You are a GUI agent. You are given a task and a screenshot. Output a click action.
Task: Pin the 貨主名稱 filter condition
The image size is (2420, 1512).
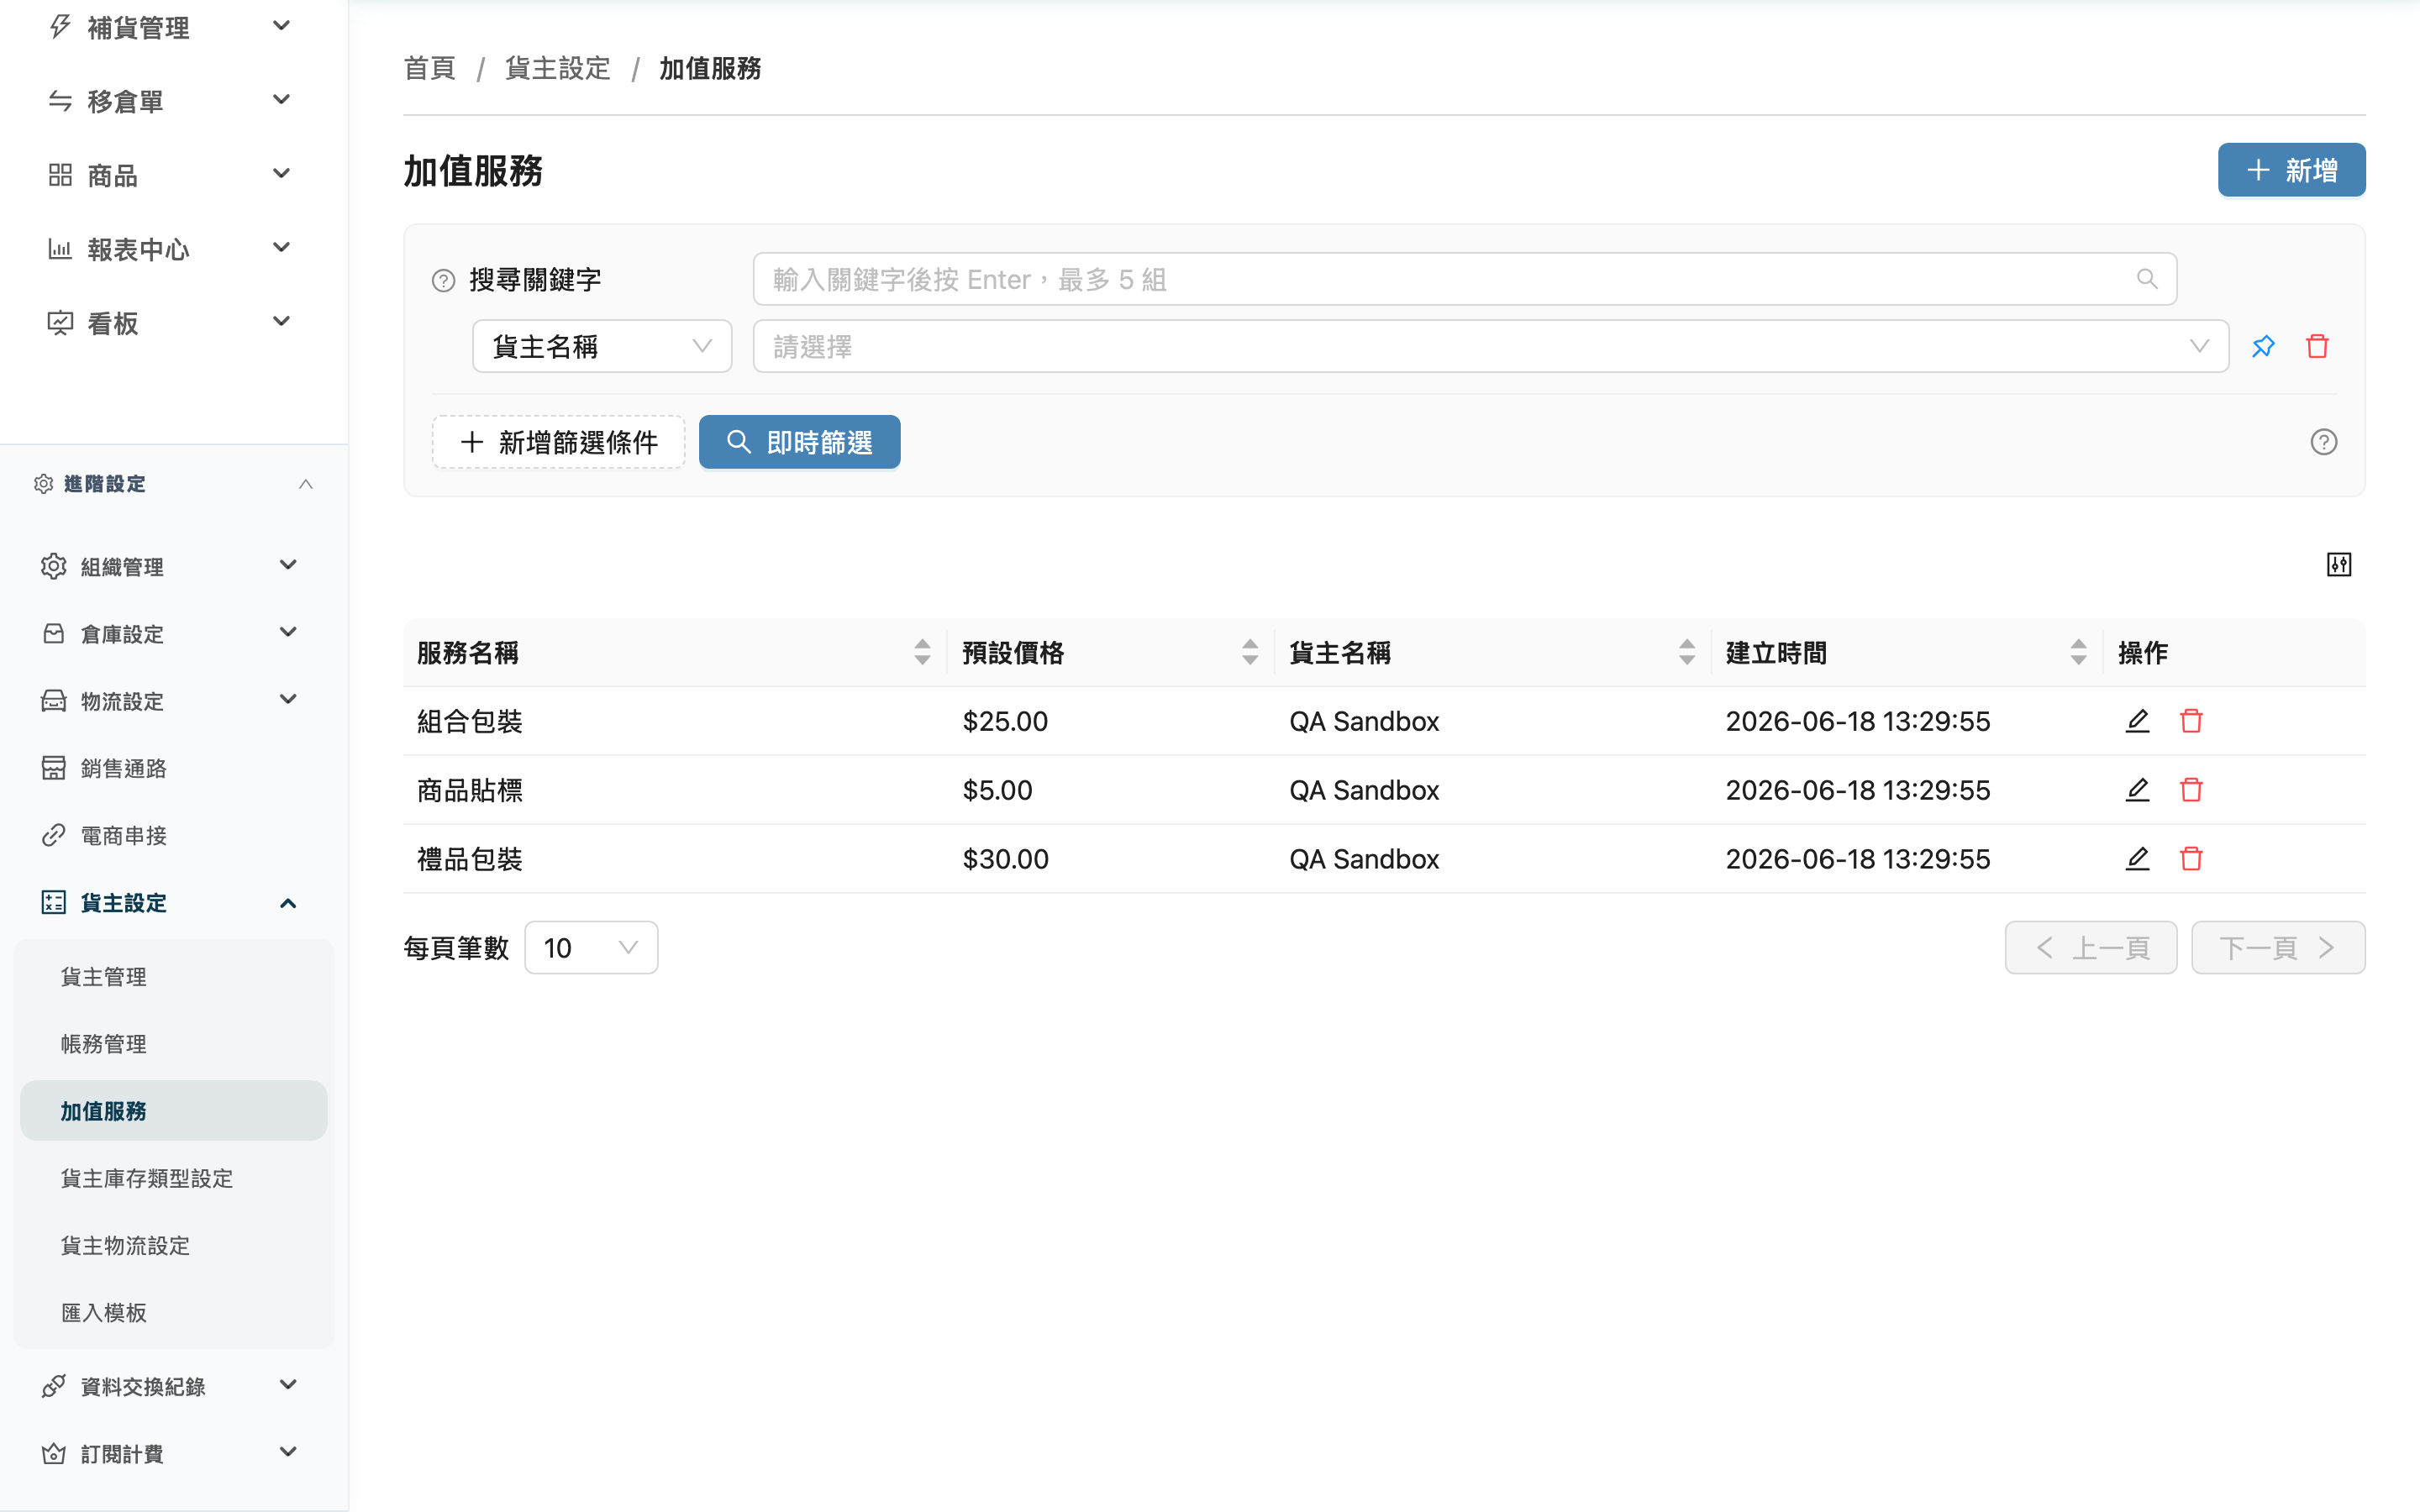tap(2263, 347)
